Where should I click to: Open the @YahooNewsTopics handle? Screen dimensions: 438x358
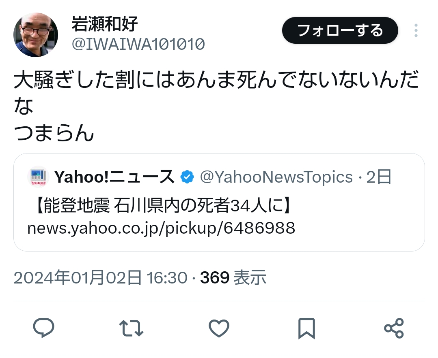click(276, 177)
